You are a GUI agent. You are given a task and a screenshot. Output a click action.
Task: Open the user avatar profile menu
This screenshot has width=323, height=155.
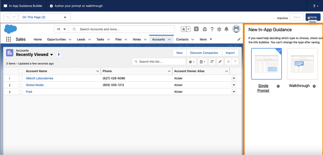(236, 29)
